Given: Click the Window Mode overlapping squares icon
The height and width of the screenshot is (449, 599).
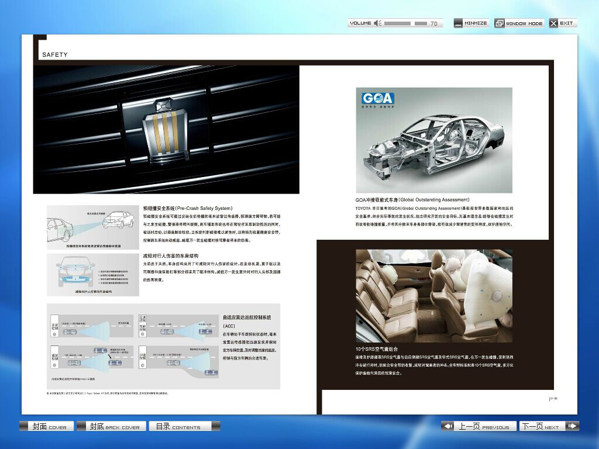Looking at the screenshot, I should (x=499, y=23).
